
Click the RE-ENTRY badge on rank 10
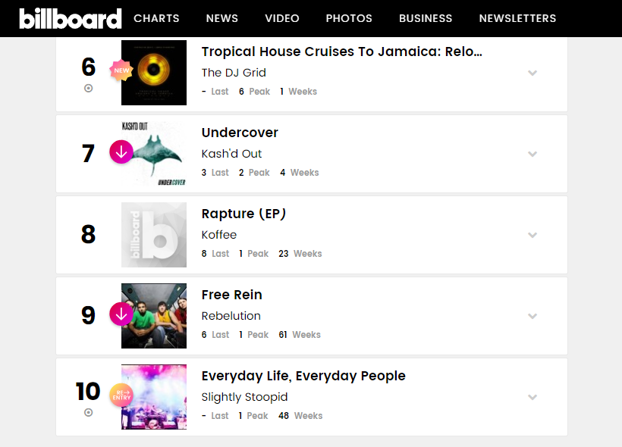[121, 395]
